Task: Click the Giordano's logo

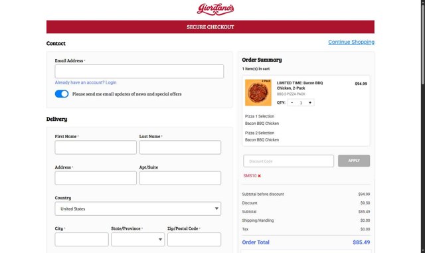Action: click(x=215, y=9)
